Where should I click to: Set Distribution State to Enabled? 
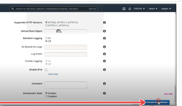(x=46, y=93)
